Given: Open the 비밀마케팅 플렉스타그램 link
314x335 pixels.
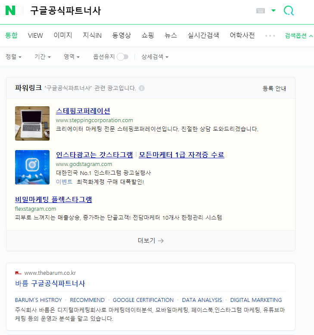Looking at the screenshot, I should tap(53, 200).
